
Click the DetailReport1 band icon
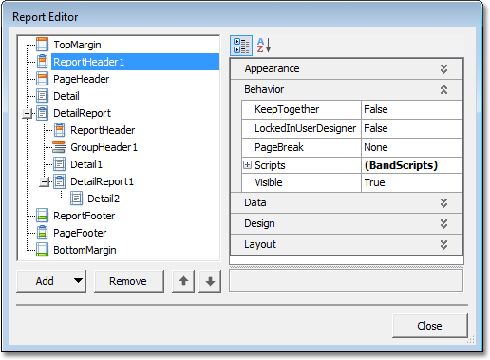(x=59, y=181)
